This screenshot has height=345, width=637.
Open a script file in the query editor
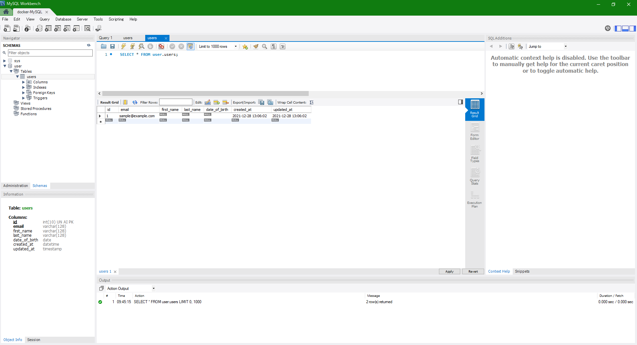tap(104, 46)
